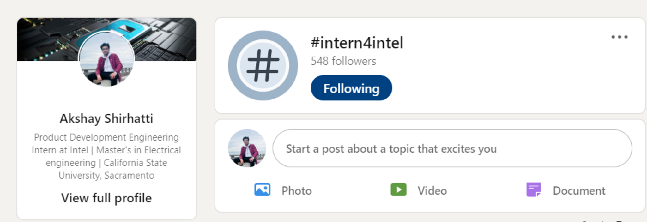Open the three-dot more options menu

click(619, 37)
